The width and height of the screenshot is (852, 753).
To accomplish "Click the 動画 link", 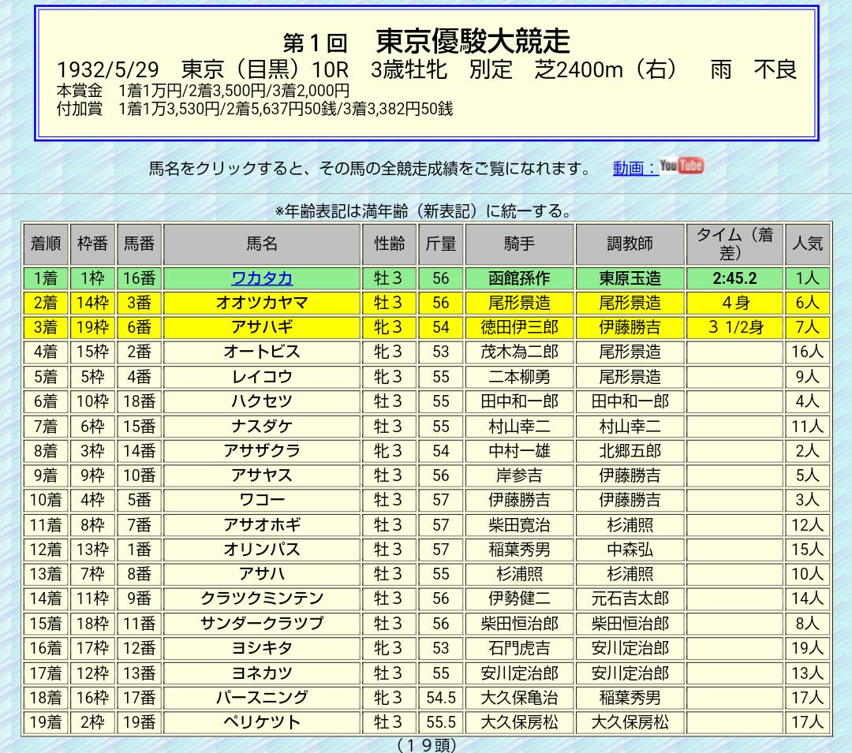I will point(634,168).
